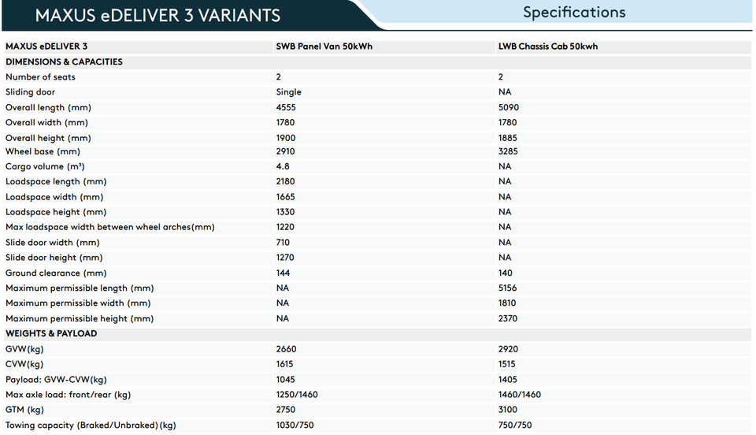The height and width of the screenshot is (435, 756).
Task: Click the cargo volume value 4.8
Action: pos(283,167)
